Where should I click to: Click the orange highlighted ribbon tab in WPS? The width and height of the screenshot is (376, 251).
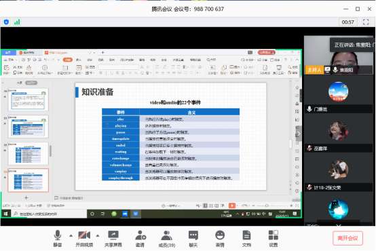point(68,60)
